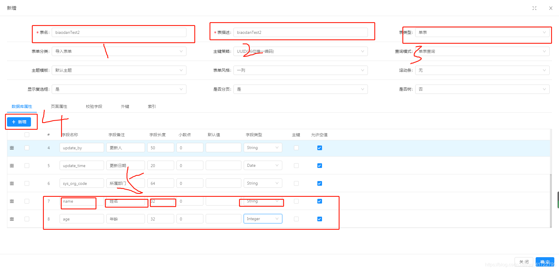Viewport: 559px width, 270px height.
Task: Grab drag handle for age row
Action: tap(12, 219)
